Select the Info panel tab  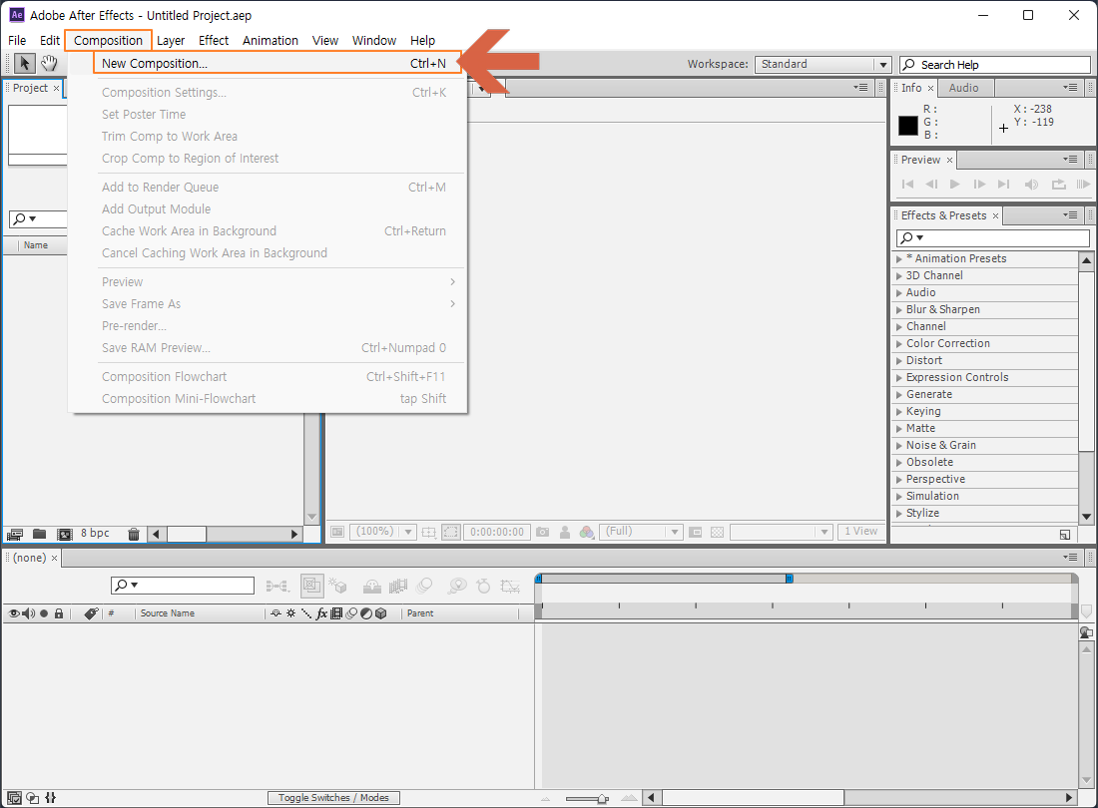[911, 88]
